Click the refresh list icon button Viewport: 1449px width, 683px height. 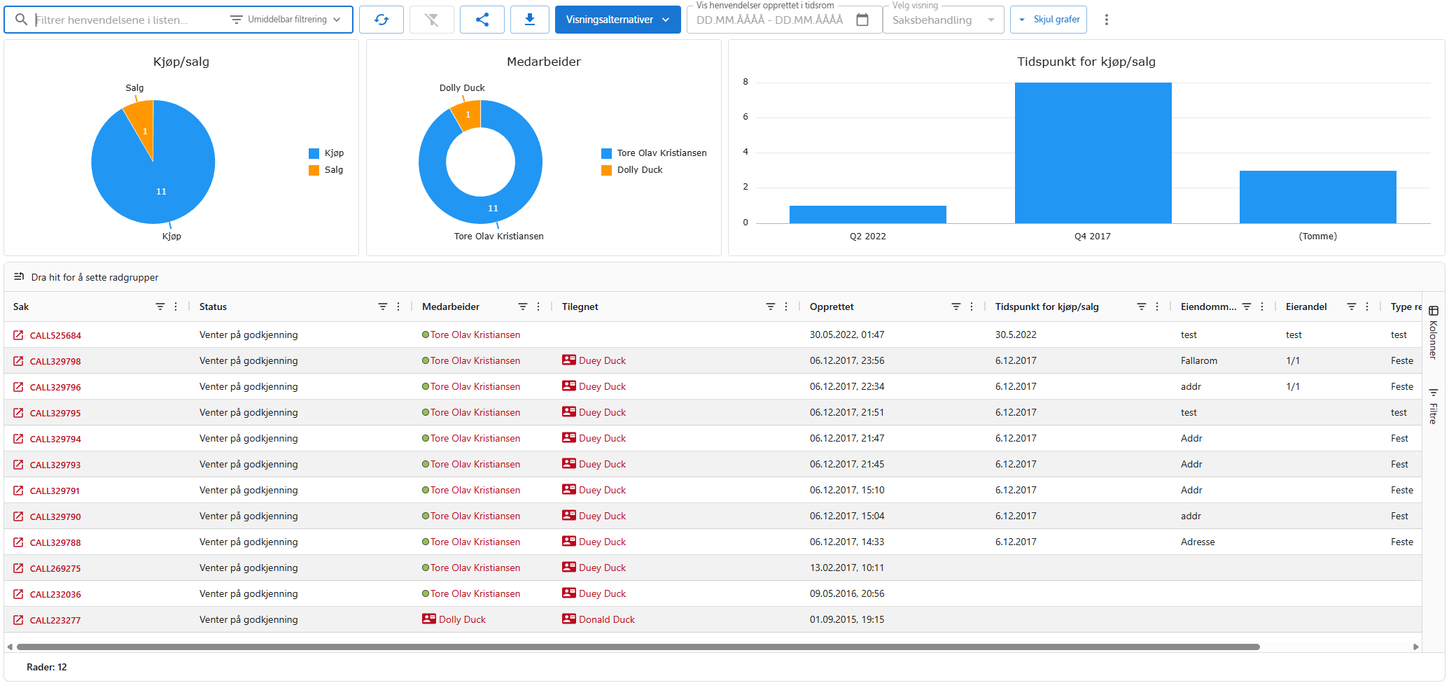[381, 20]
